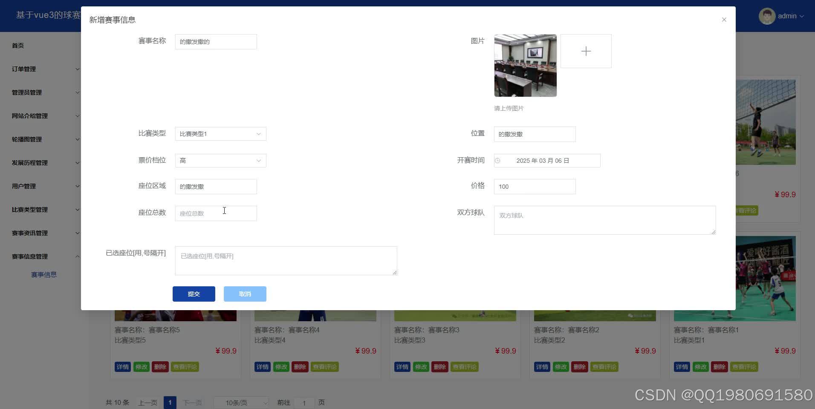The height and width of the screenshot is (409, 815).
Task: Close the 新增赛事信息 dialog
Action: point(723,20)
